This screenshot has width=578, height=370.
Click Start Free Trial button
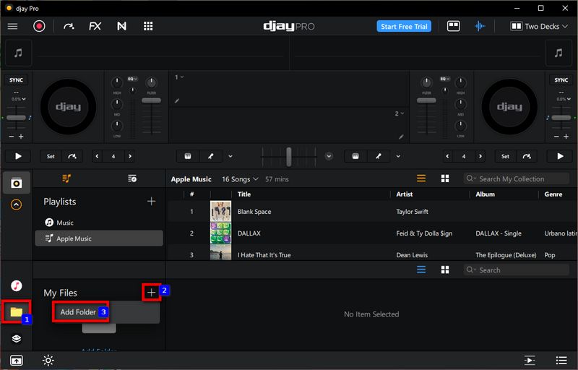(x=404, y=26)
